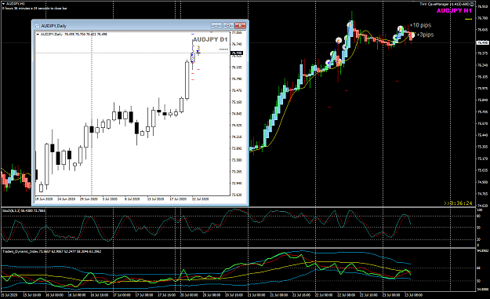Click the yellow 0:36:24 countdown timer

click(x=458, y=203)
